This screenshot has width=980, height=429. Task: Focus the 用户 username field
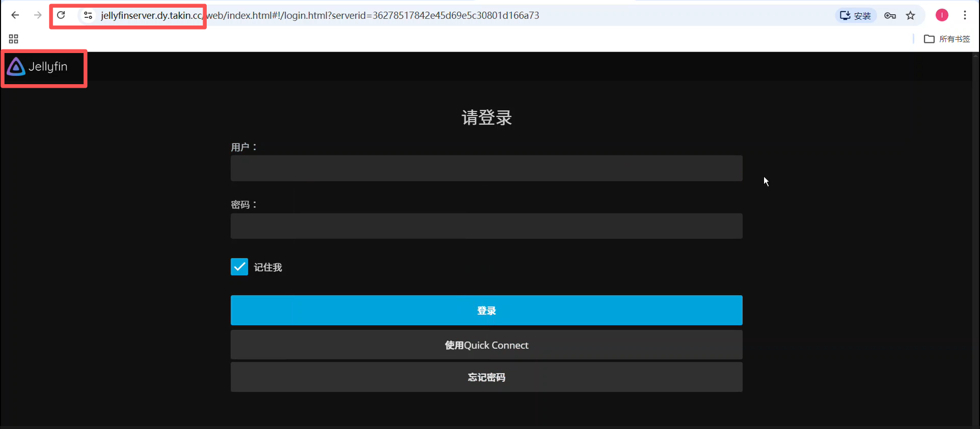(486, 168)
